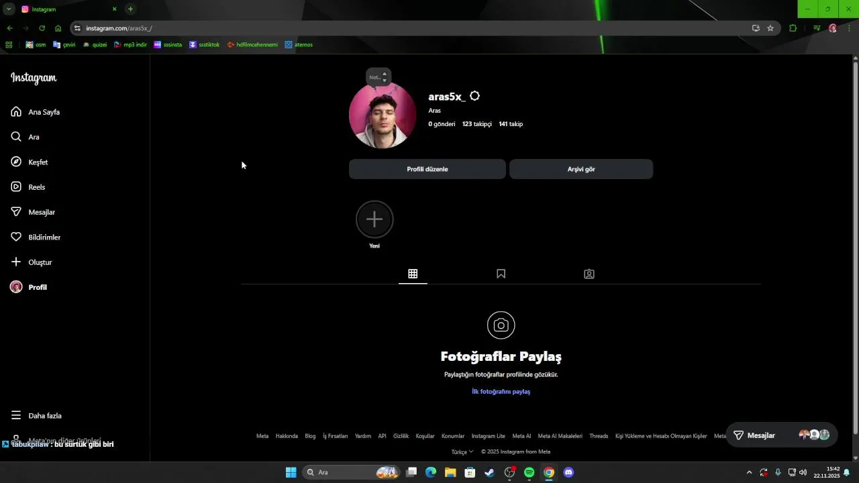This screenshot has height=483, width=859.
Task: Click the browser home button
Action: [58, 28]
